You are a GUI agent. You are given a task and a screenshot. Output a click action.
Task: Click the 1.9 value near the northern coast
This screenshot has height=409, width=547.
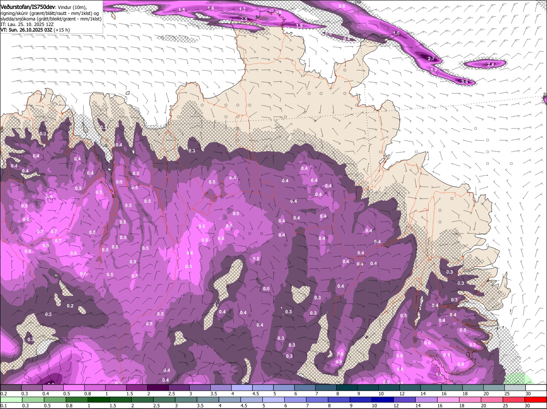300,26
